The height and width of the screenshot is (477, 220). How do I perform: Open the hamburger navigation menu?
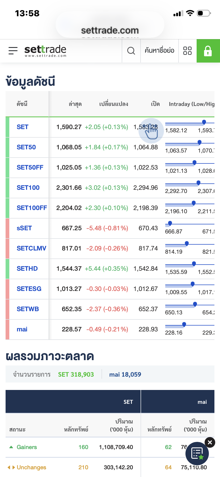click(13, 51)
